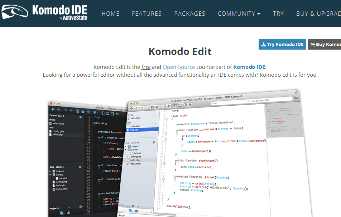Click the Toolbox icon at light window bottom
341x217 pixels.
click(x=136, y=211)
